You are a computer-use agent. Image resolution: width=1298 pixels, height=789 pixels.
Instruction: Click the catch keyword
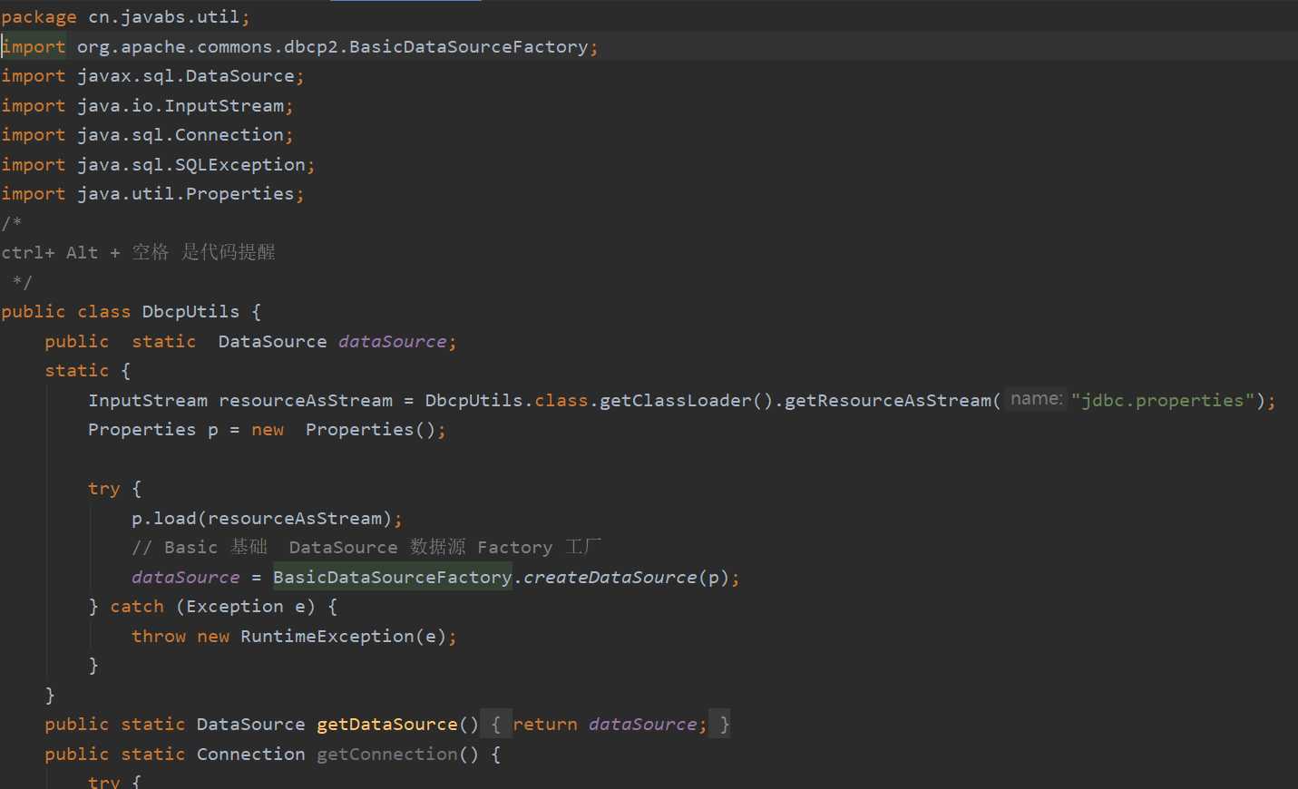pos(137,606)
